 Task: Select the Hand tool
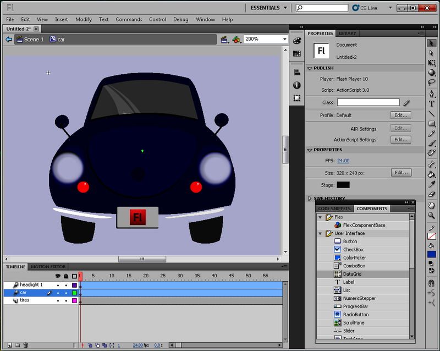click(432, 205)
